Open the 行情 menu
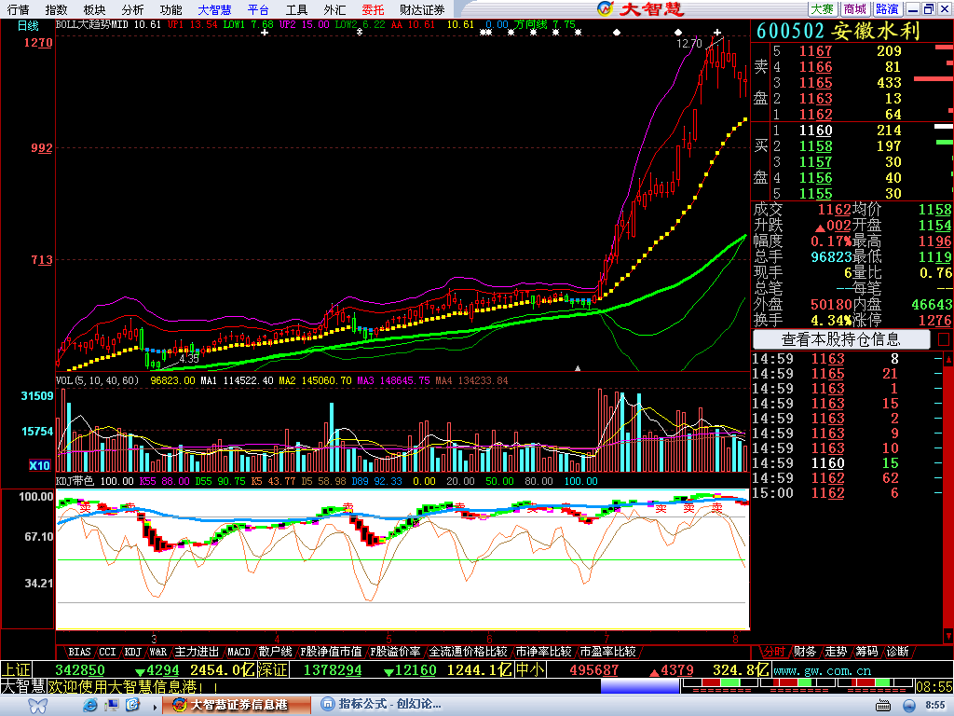This screenshot has height=716, width=954. (19, 9)
